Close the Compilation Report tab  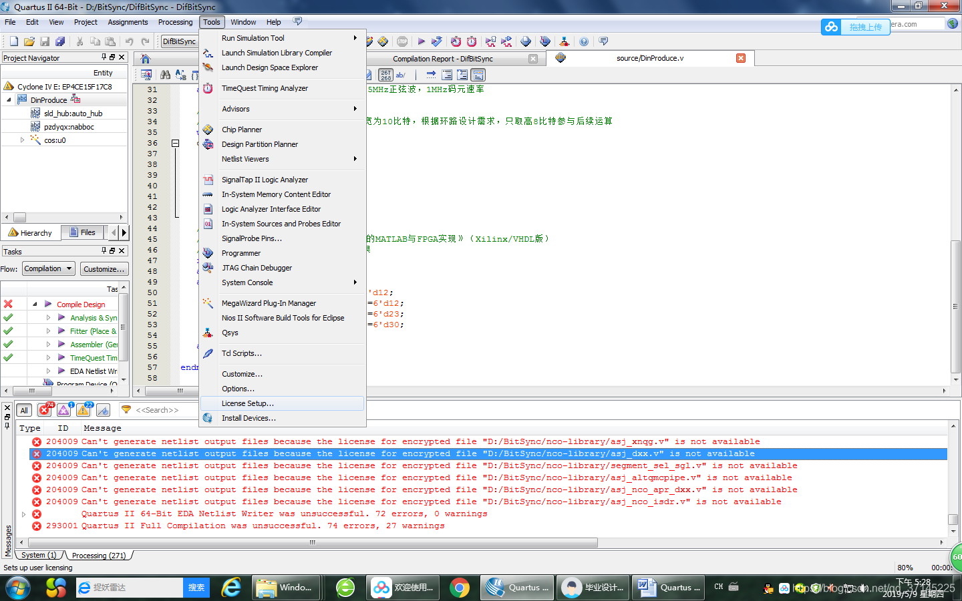[533, 59]
